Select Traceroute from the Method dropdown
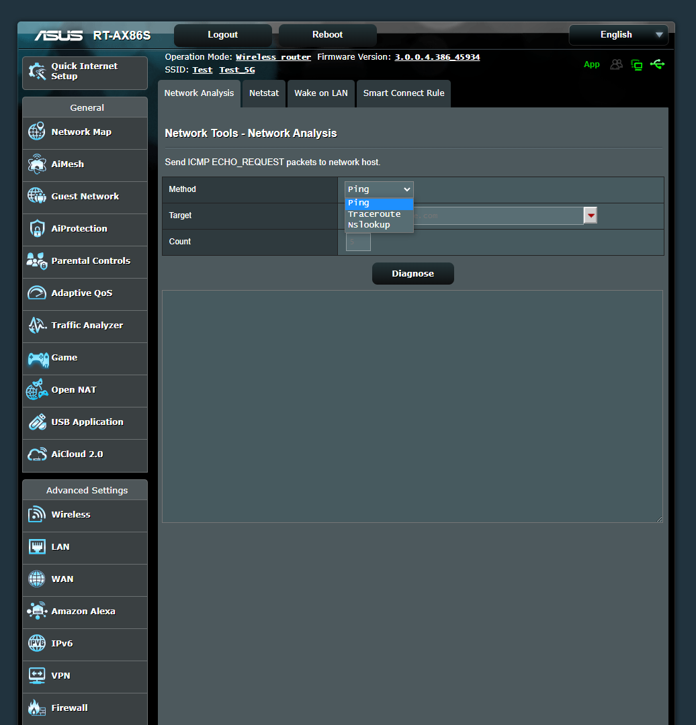Viewport: 696px width, 725px height. pos(374,213)
